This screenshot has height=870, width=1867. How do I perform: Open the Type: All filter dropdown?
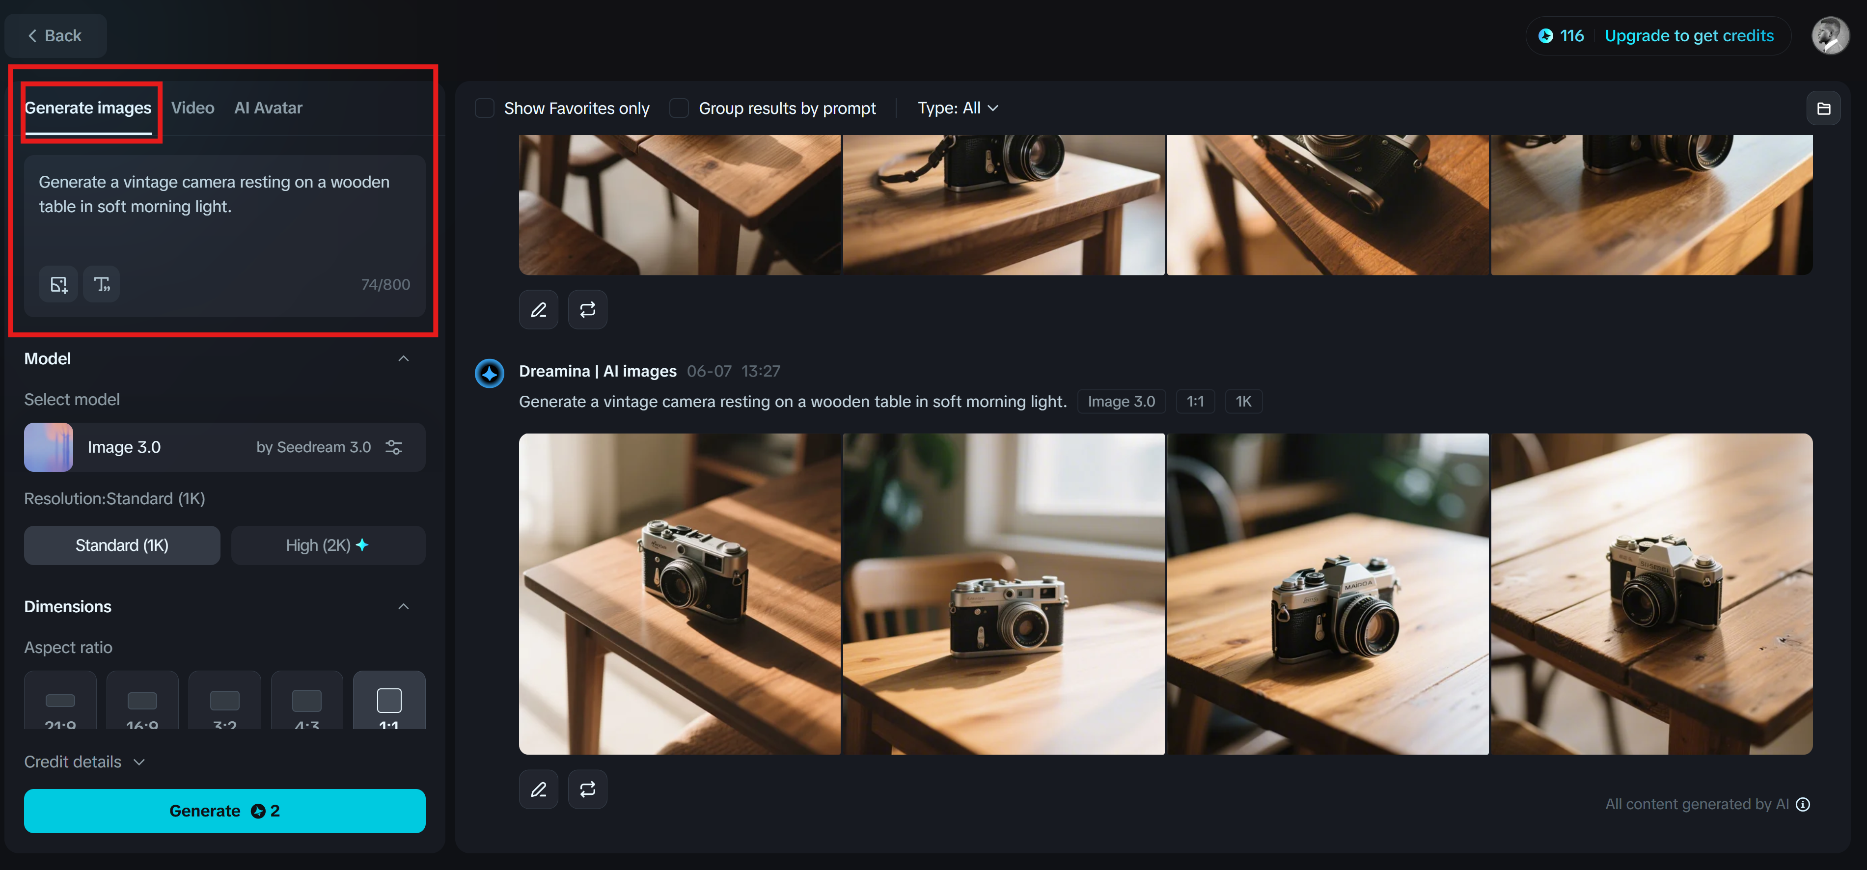click(x=958, y=108)
